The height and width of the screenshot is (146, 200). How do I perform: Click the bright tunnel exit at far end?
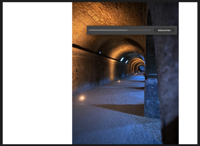pyautogui.click(x=141, y=69)
